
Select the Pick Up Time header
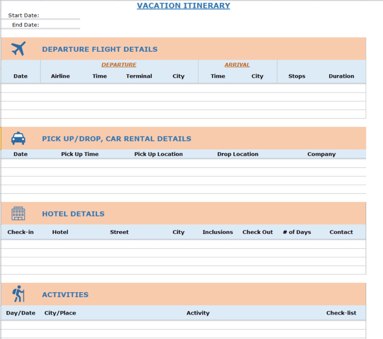coord(80,154)
